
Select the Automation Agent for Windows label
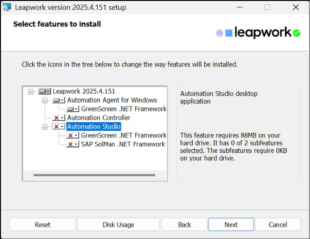click(112, 100)
